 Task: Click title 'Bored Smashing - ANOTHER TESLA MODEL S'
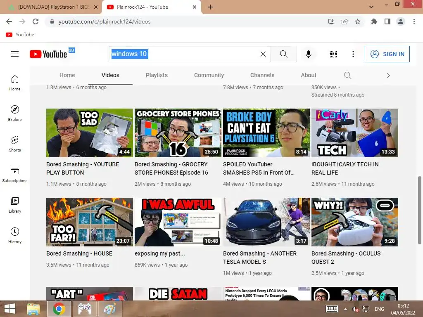(x=260, y=258)
